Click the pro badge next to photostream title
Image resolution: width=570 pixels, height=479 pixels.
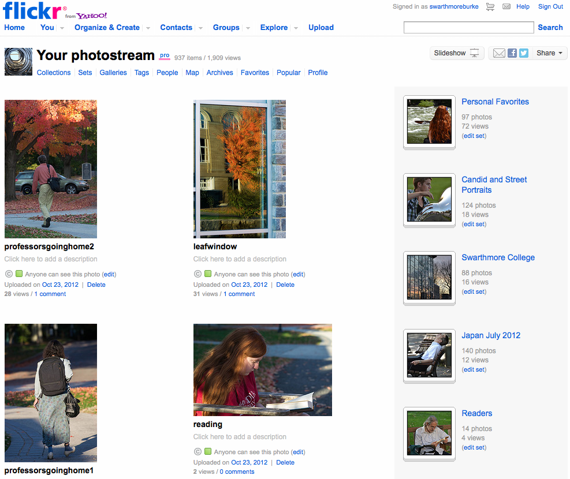coord(165,56)
